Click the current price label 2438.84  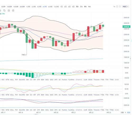pos(126,27)
